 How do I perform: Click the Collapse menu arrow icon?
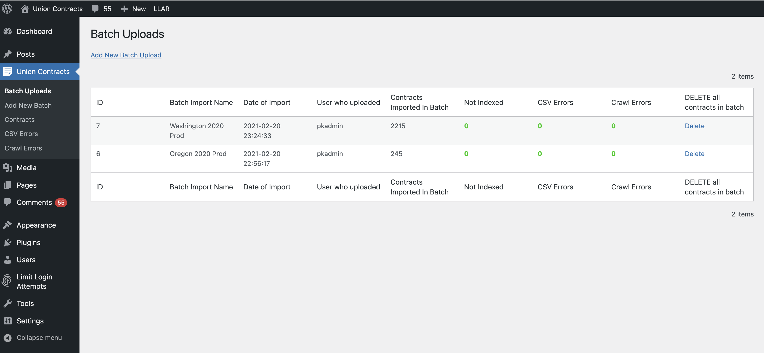pyautogui.click(x=8, y=338)
